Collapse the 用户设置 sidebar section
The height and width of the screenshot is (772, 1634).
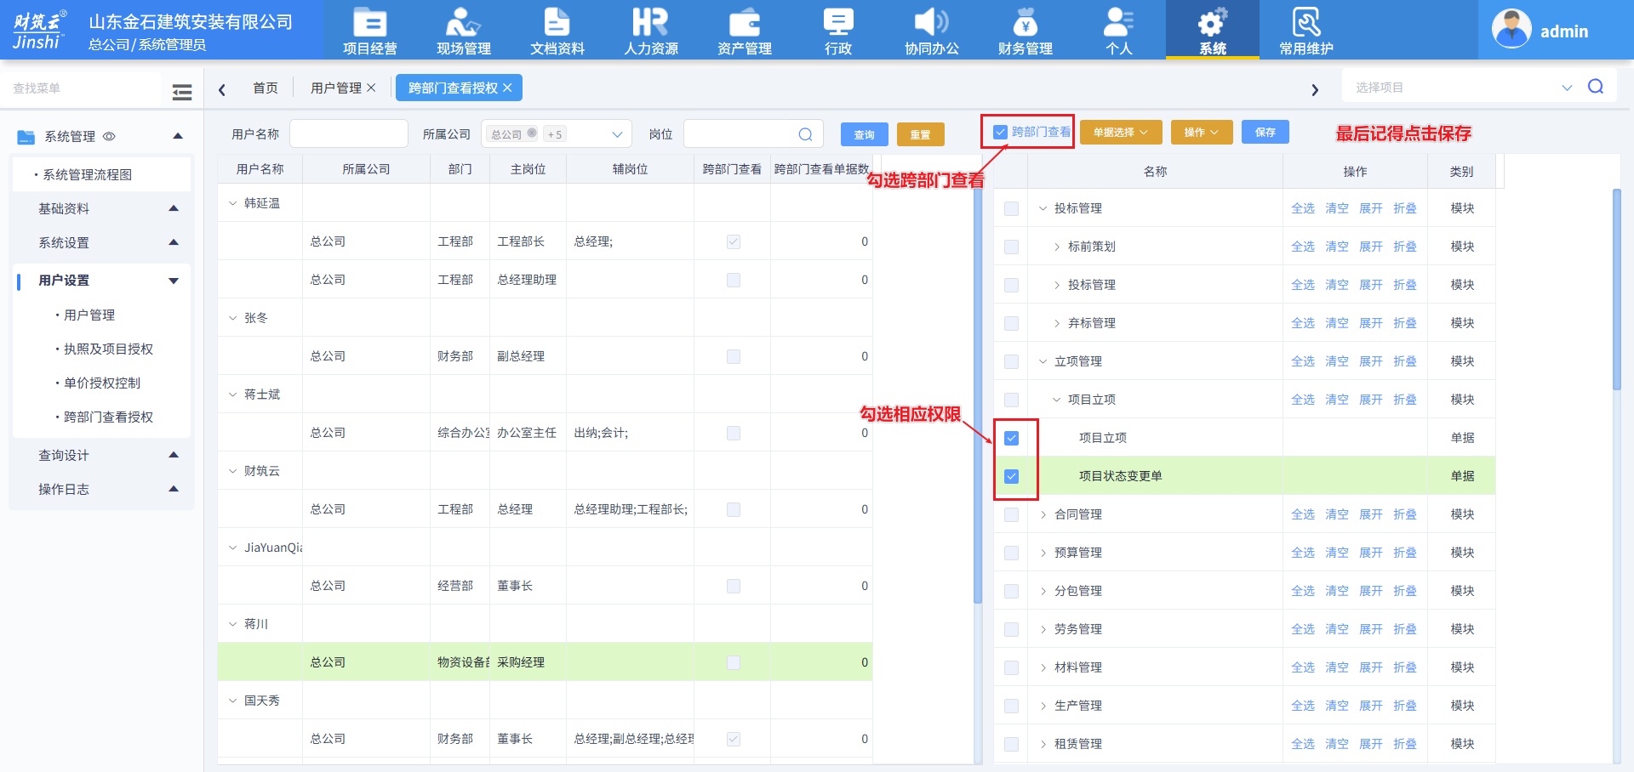(x=174, y=281)
